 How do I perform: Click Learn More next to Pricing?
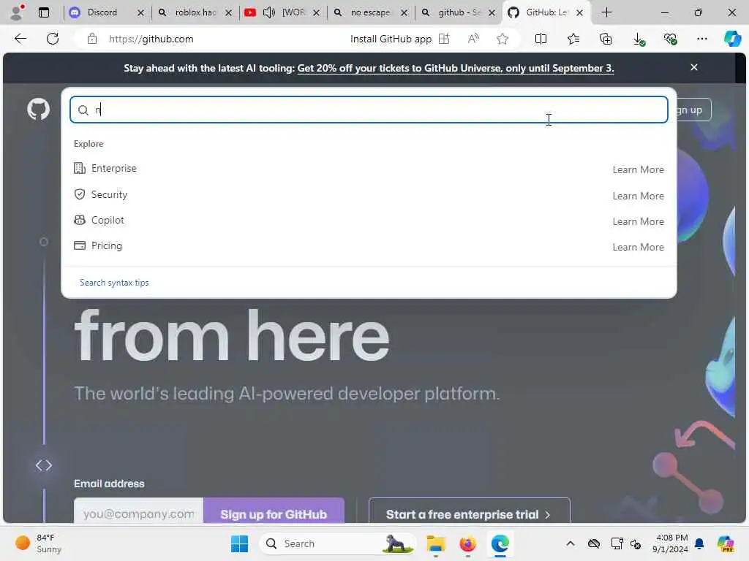pyautogui.click(x=638, y=247)
